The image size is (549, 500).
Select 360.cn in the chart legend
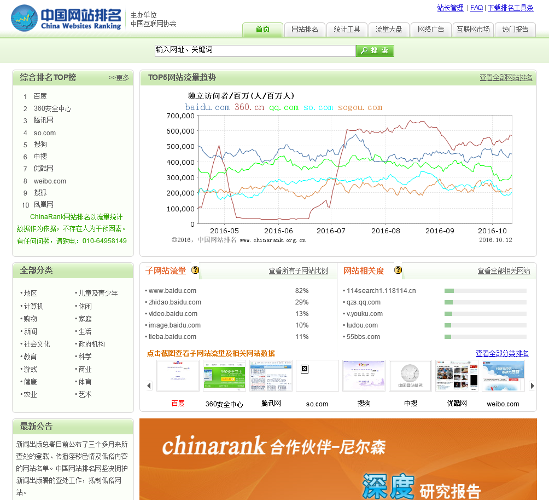click(x=249, y=107)
